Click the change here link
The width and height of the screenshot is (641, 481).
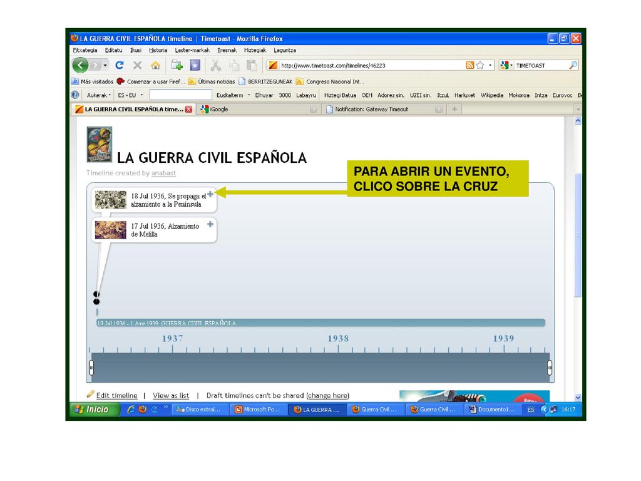pyautogui.click(x=328, y=395)
